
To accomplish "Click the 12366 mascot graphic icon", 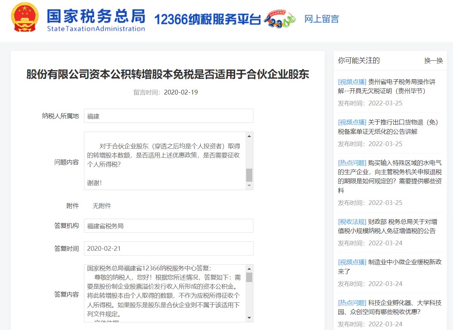I will click(280, 19).
